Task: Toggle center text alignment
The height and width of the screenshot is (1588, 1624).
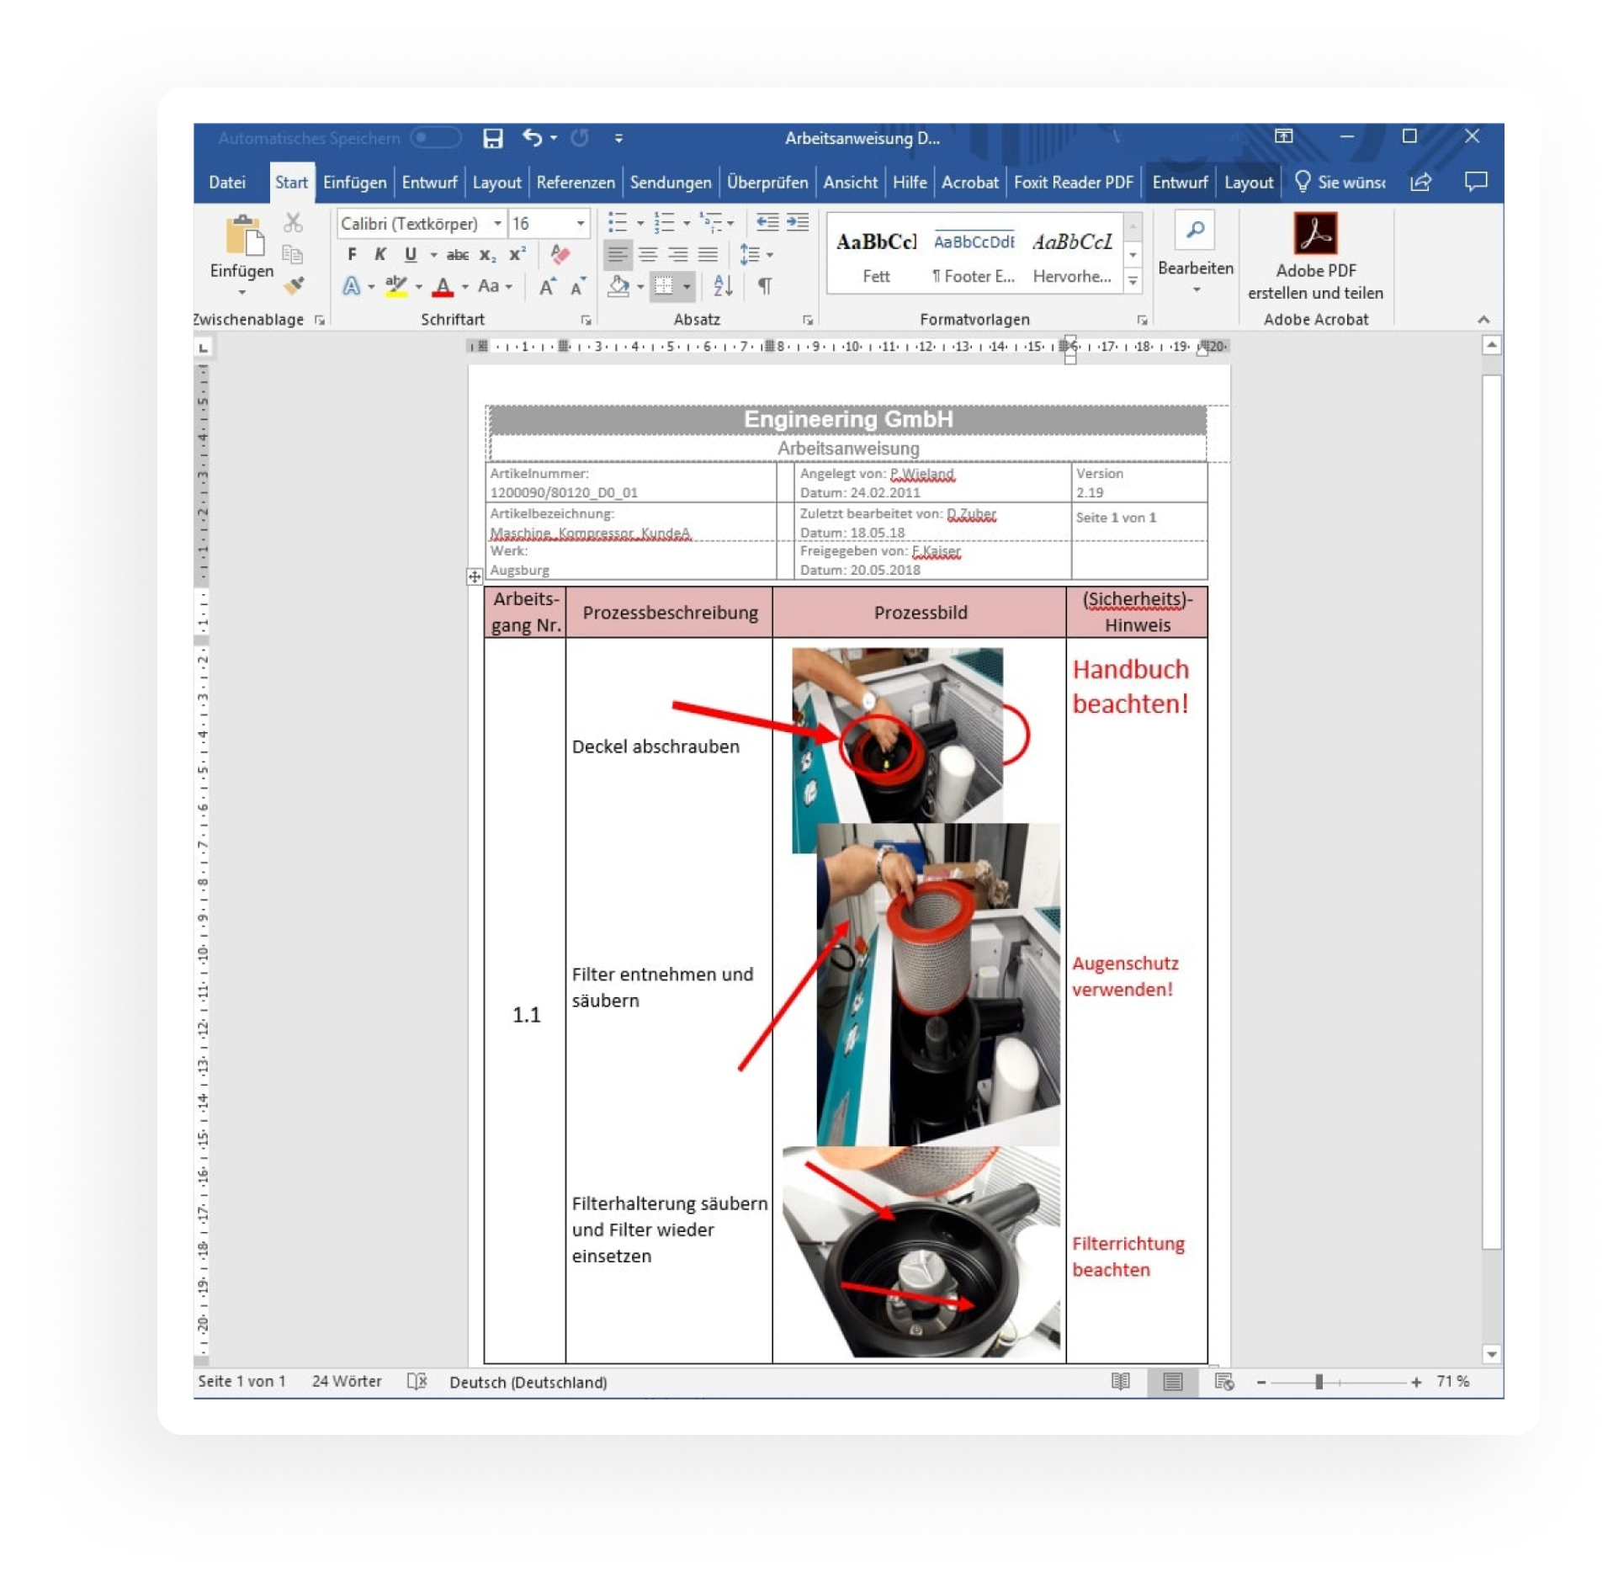Action: (x=648, y=254)
